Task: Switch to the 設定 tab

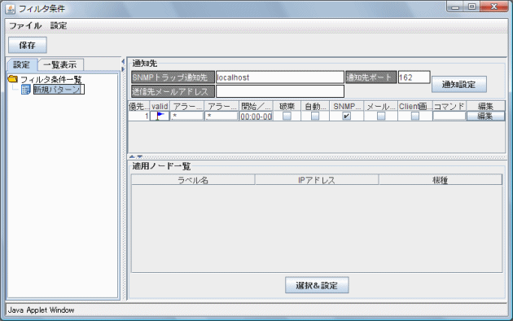Action: [22, 65]
